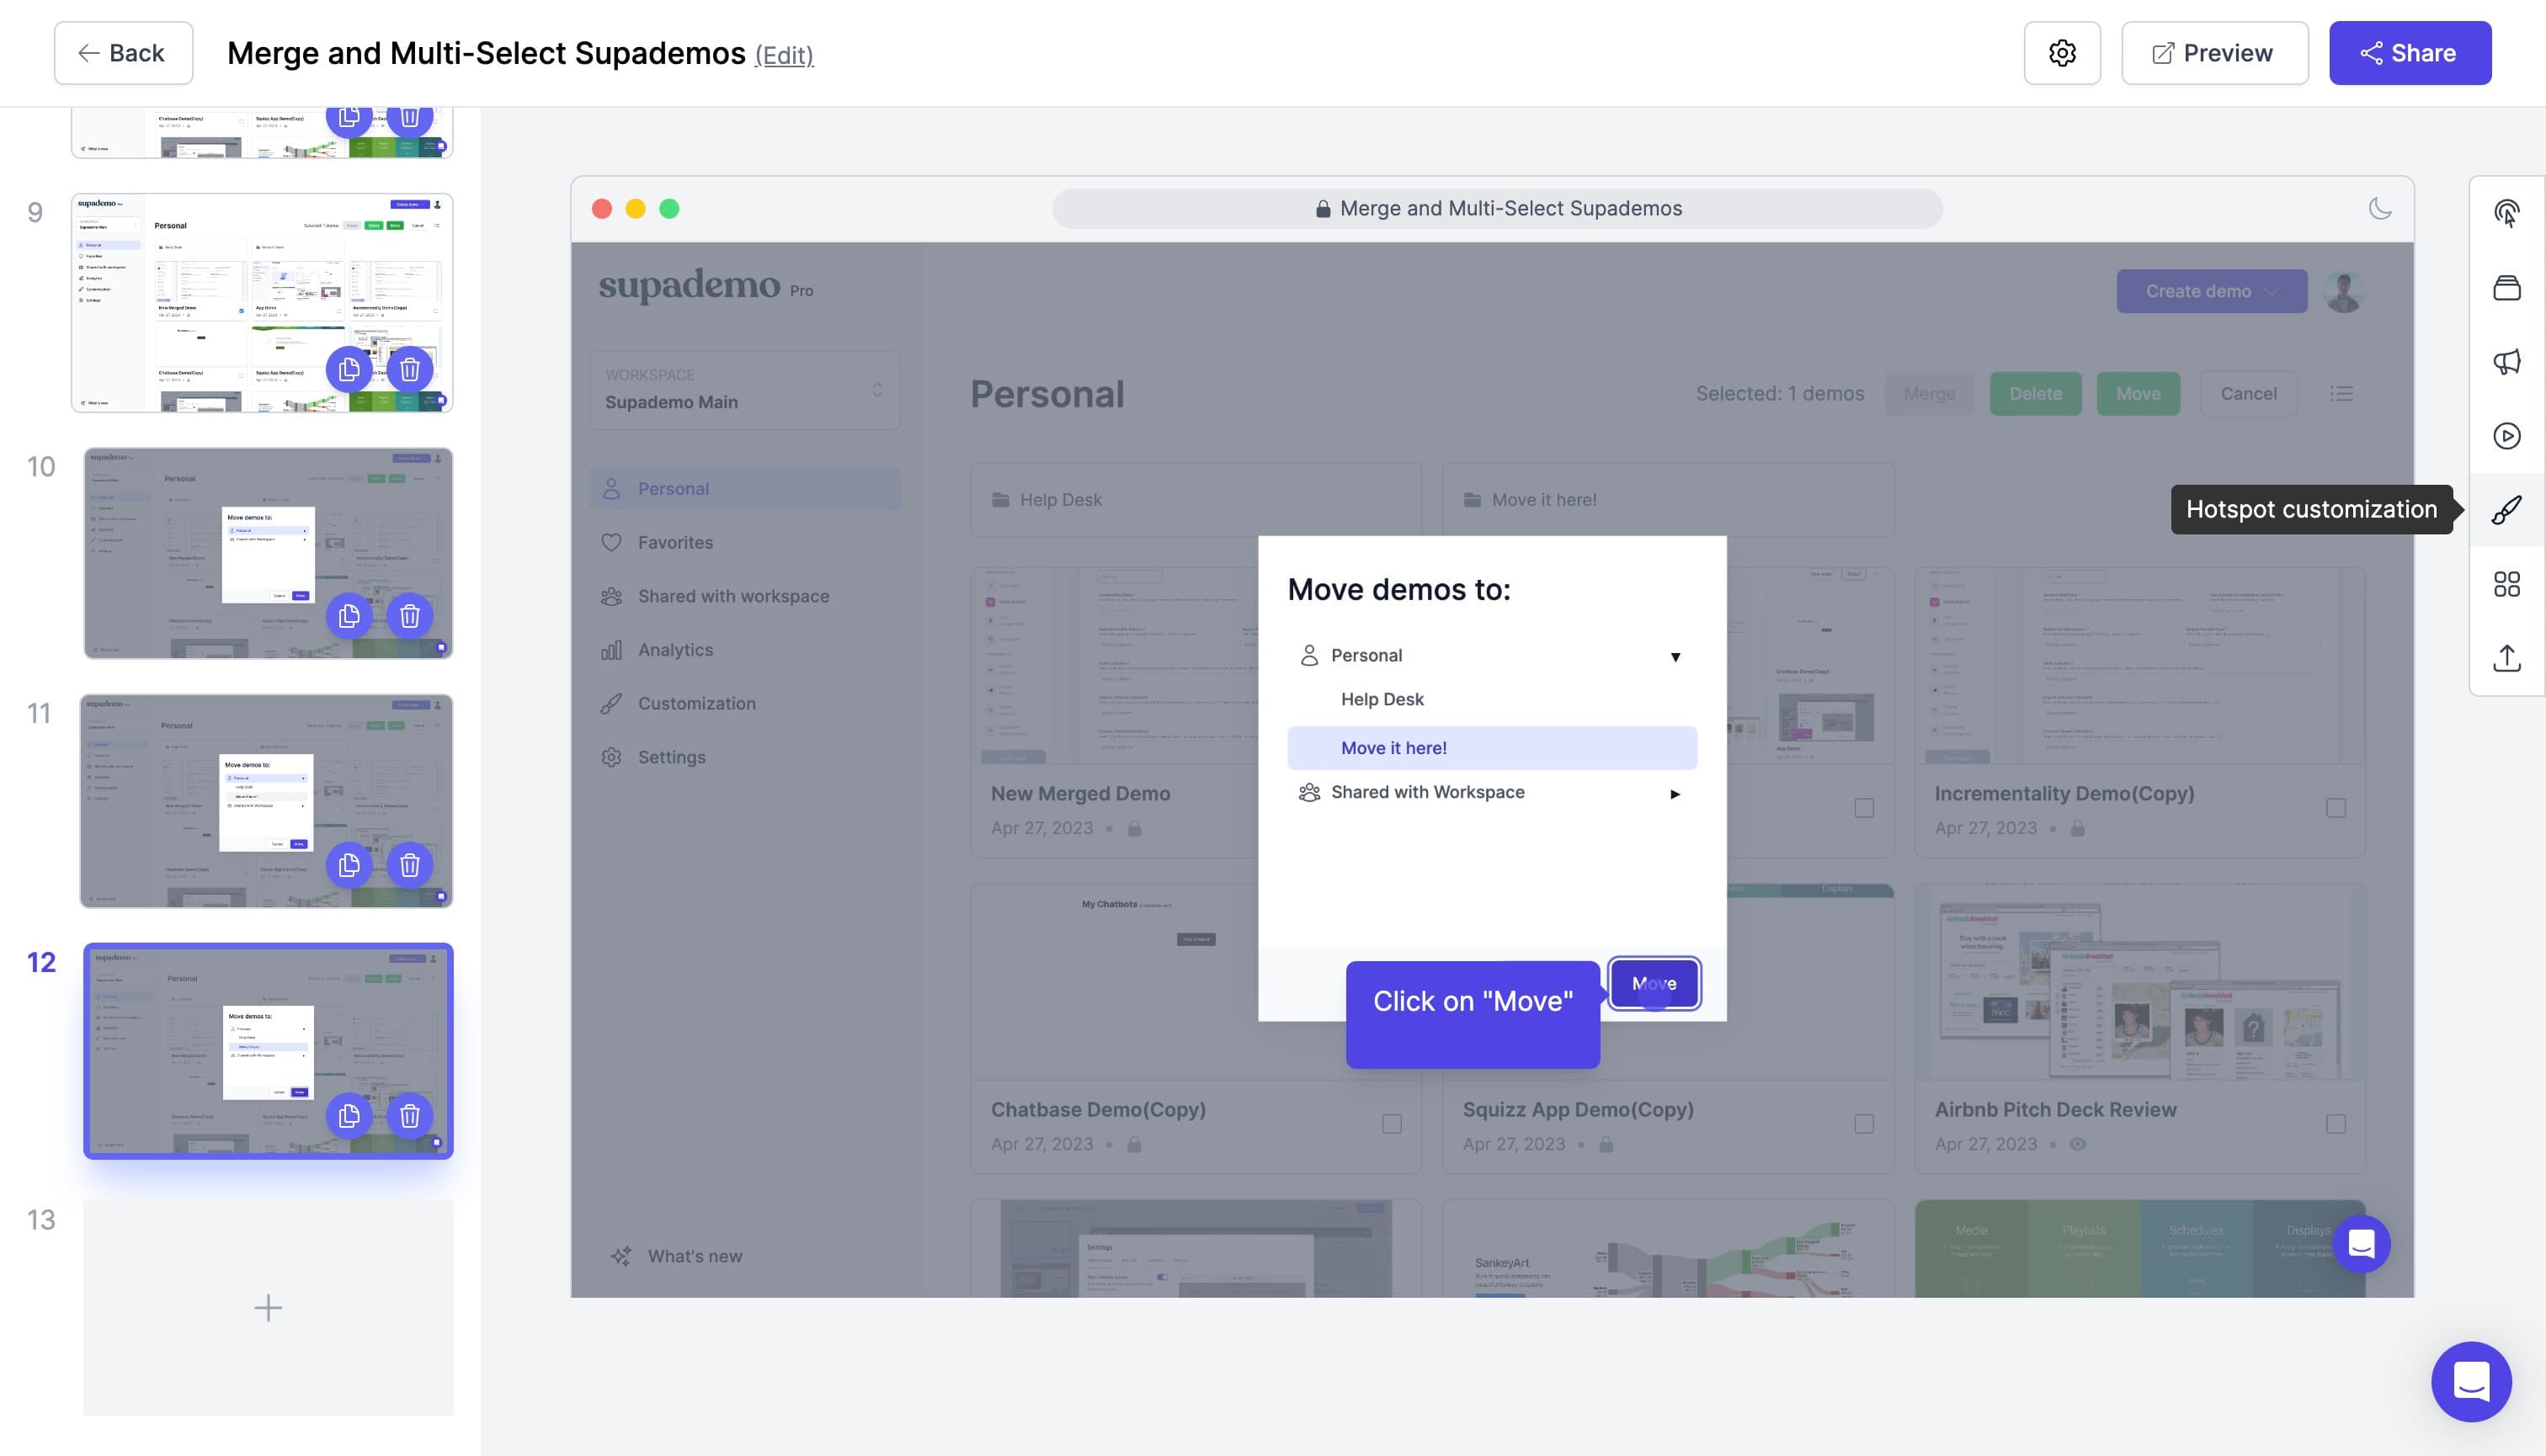Delete slide 12 using the trash icon

pyautogui.click(x=410, y=1116)
